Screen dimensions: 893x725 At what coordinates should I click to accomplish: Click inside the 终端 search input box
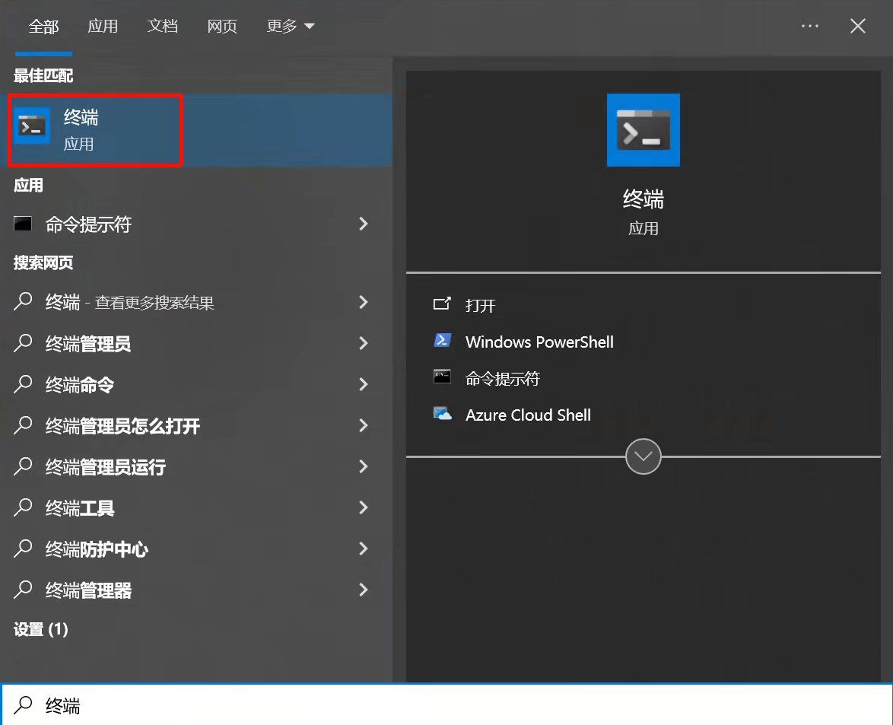(228, 705)
